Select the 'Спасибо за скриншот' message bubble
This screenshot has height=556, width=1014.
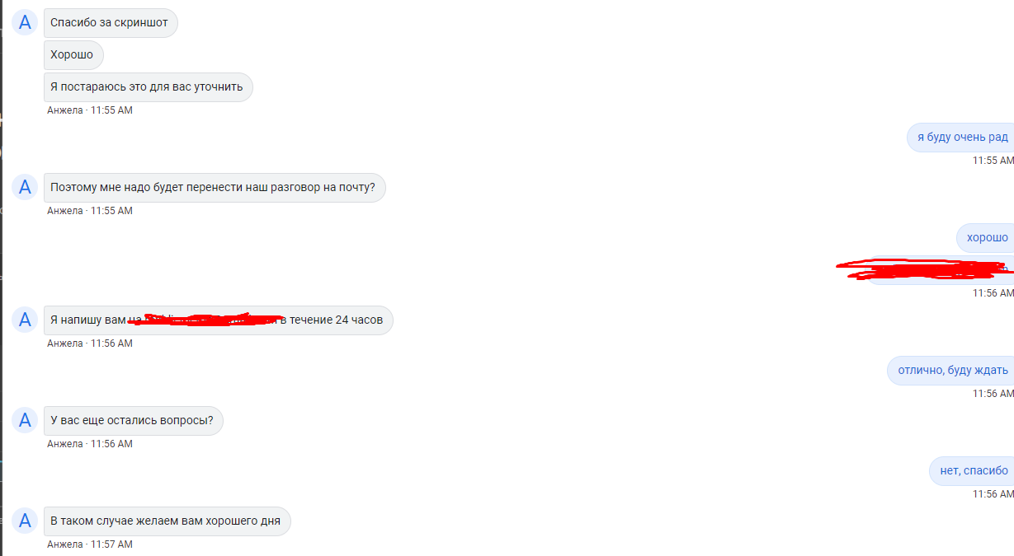coord(111,22)
